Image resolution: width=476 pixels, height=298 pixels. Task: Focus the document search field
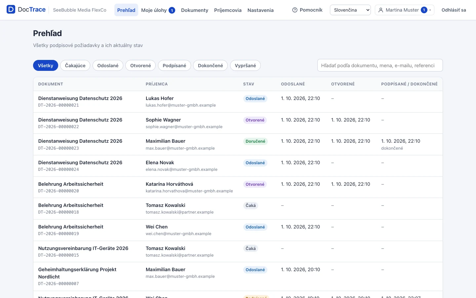click(x=380, y=65)
